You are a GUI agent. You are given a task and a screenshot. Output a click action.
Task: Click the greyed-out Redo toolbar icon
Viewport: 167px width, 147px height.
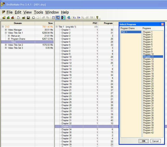(38, 18)
